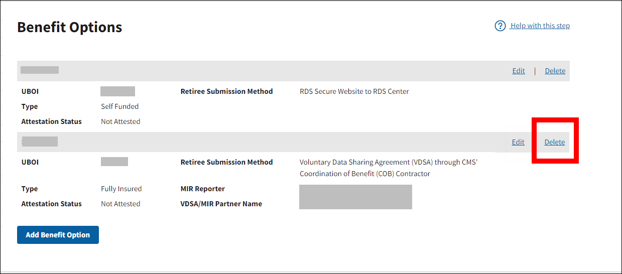Click the redacted UBOI value above Self Funded
The height and width of the screenshot is (274, 622).
coord(117,91)
